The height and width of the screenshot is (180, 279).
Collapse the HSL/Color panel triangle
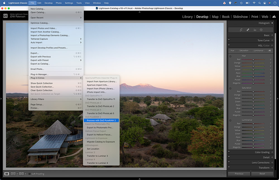pos(272,45)
